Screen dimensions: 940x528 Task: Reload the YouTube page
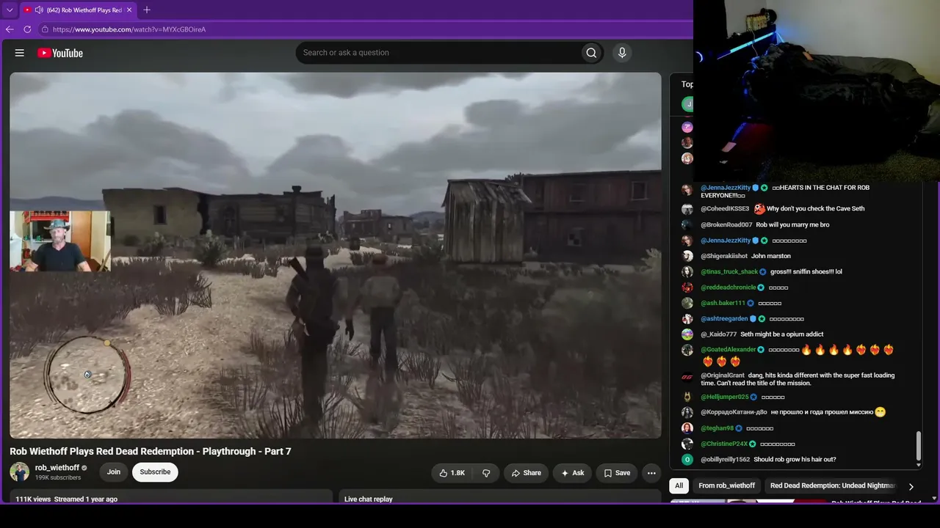[27, 29]
